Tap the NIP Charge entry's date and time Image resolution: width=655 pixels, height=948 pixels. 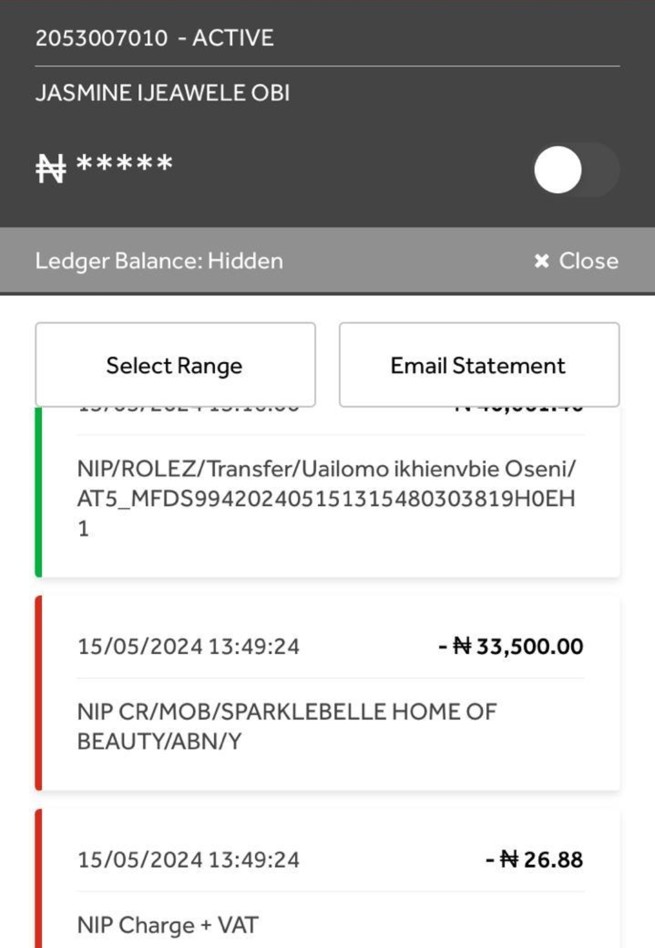click(188, 859)
